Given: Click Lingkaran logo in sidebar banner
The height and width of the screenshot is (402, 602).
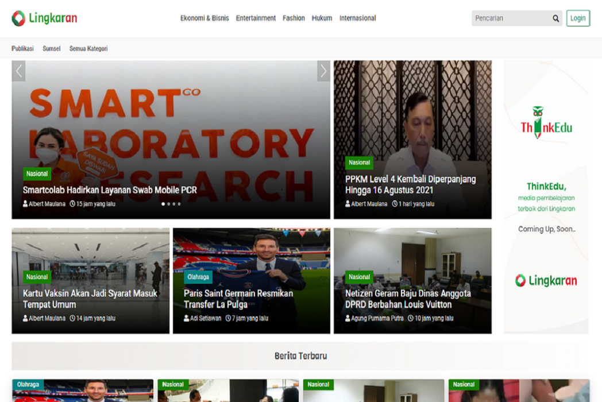Looking at the screenshot, I should pos(546,281).
